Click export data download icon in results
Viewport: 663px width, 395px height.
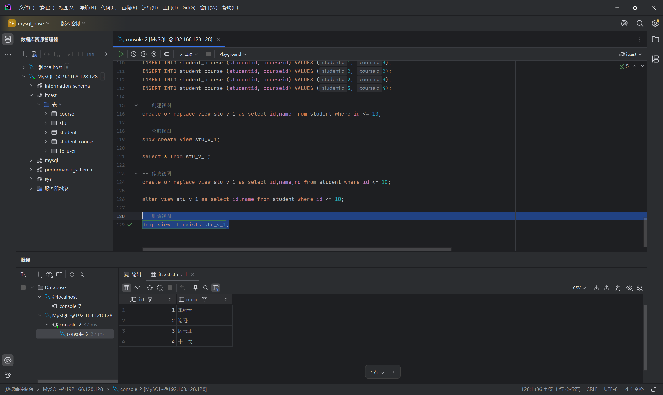click(596, 288)
